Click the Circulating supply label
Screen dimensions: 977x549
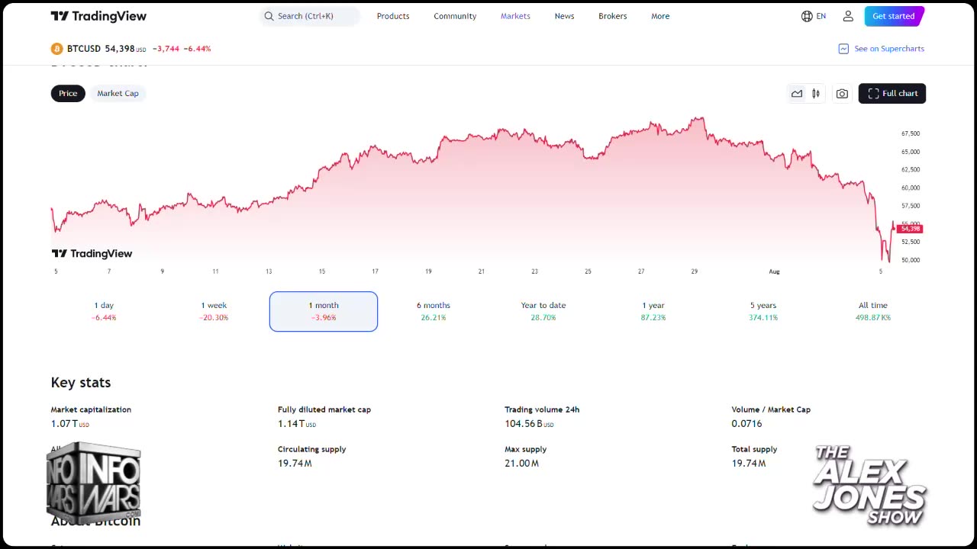[312, 449]
